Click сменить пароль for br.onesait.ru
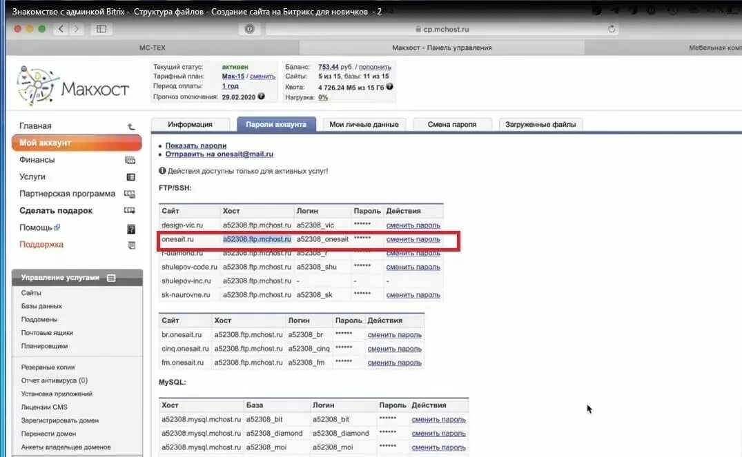 click(395, 334)
